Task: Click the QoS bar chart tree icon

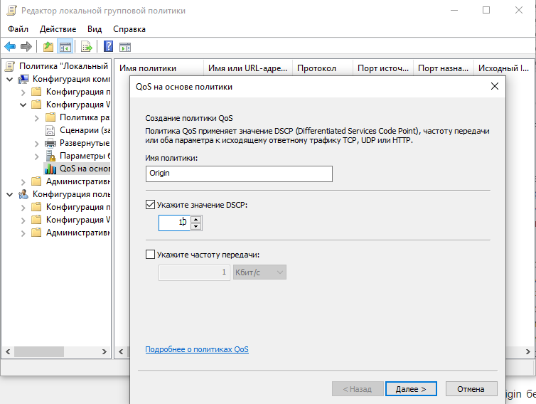Action: tap(50, 169)
